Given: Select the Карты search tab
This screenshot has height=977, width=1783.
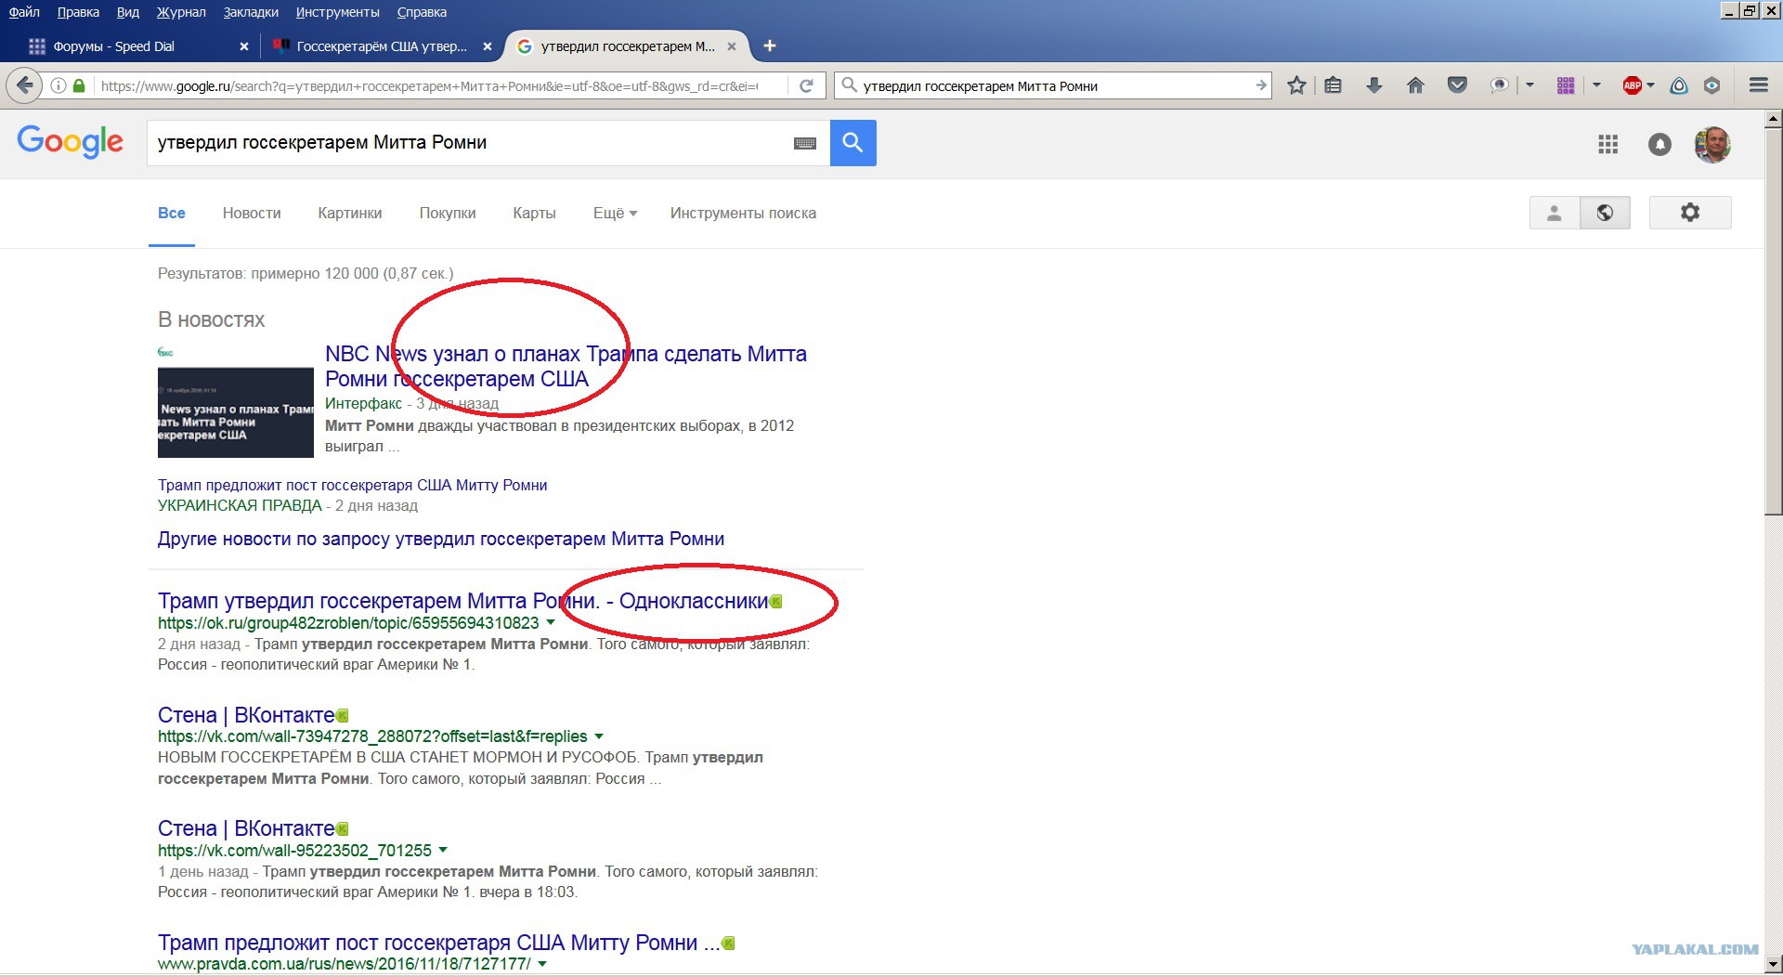Looking at the screenshot, I should [534, 214].
